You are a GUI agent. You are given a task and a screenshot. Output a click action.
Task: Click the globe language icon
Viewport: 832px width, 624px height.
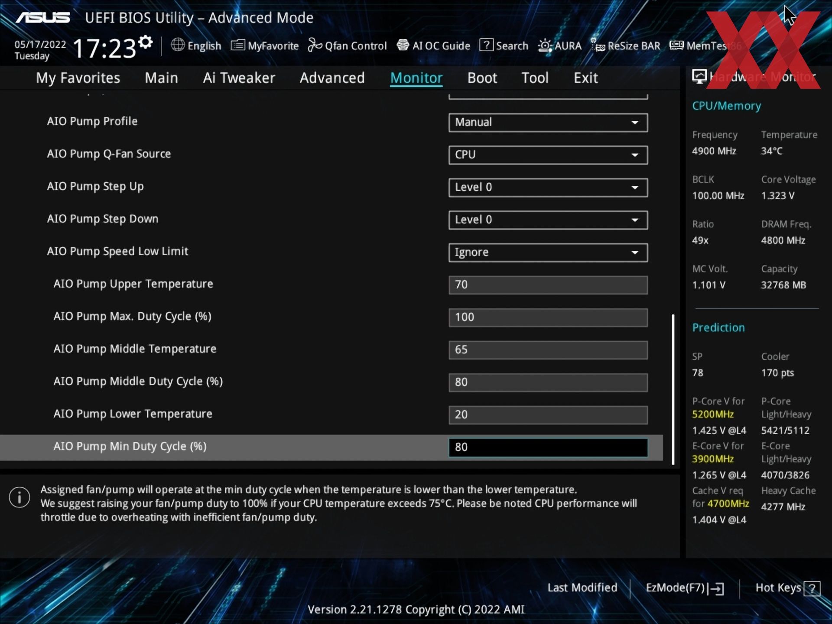(178, 45)
